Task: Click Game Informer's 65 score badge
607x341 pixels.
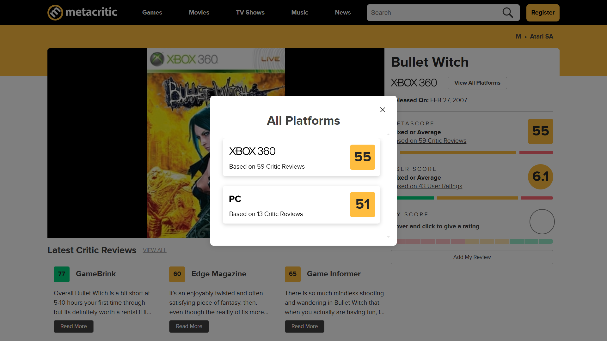Action: click(x=292, y=274)
